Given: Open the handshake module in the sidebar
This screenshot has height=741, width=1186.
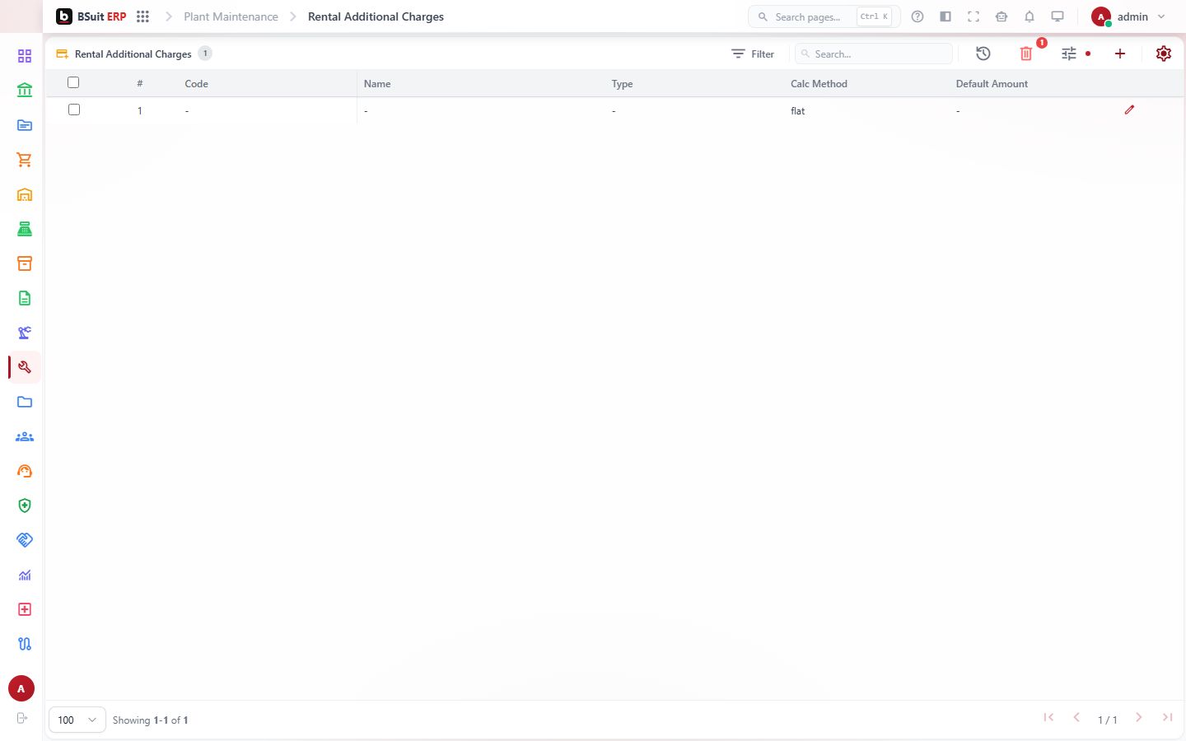Looking at the screenshot, I should [x=25, y=540].
